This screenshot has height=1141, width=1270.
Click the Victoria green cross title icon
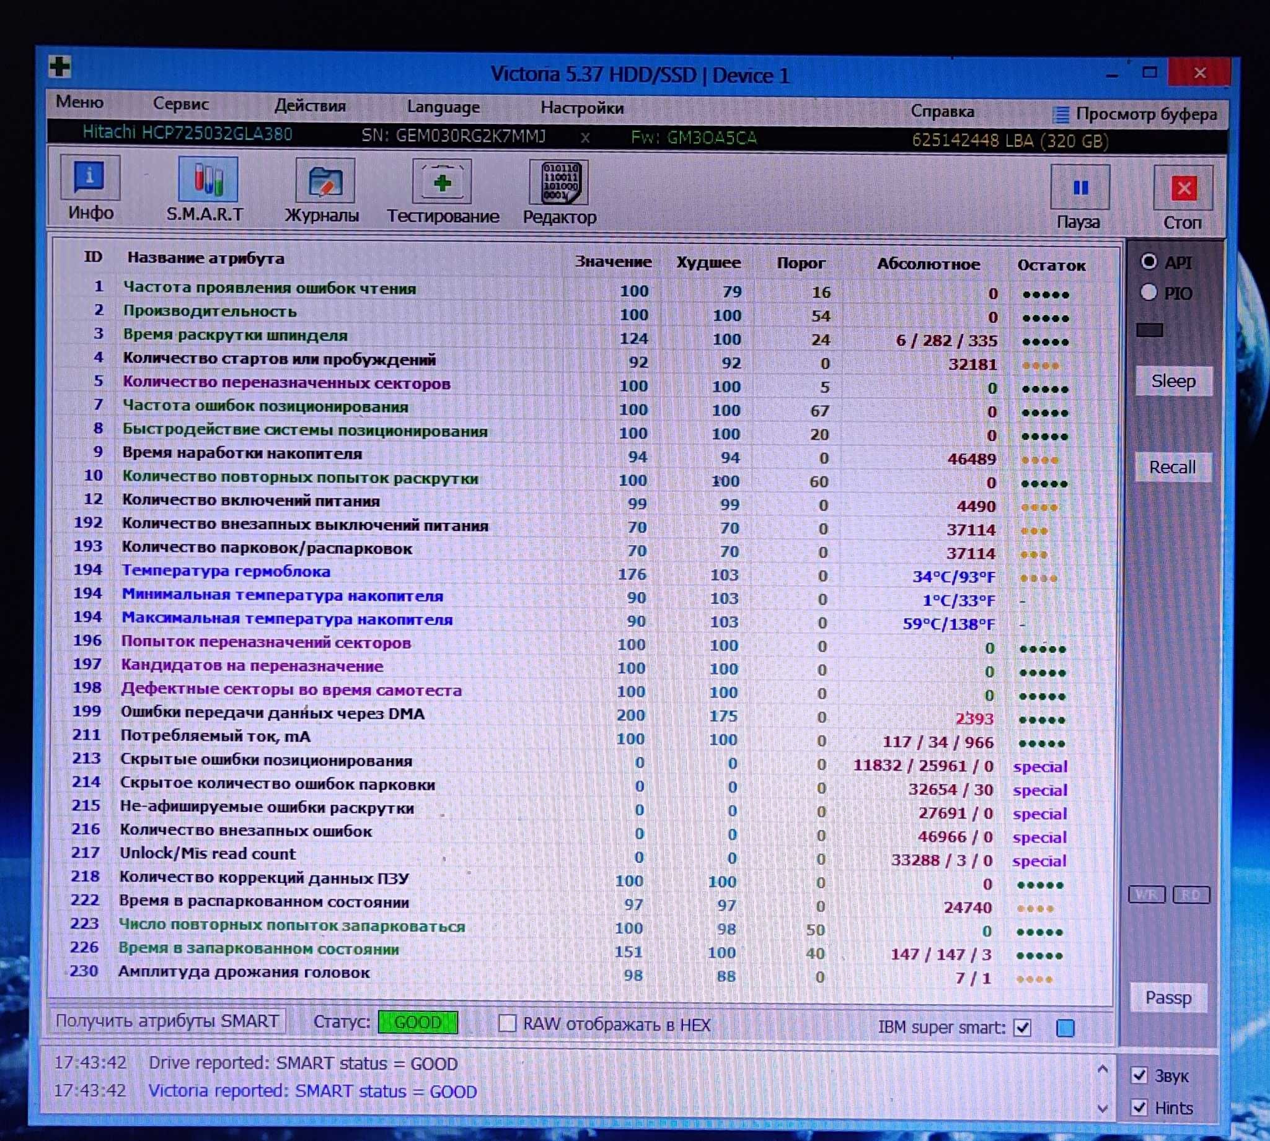pyautogui.click(x=60, y=66)
